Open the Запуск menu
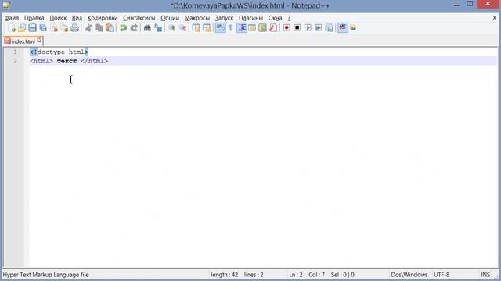This screenshot has height=281, width=501. coord(224,18)
